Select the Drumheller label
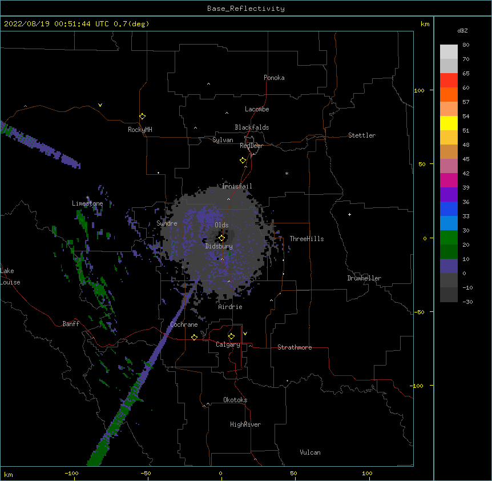 click(364, 278)
